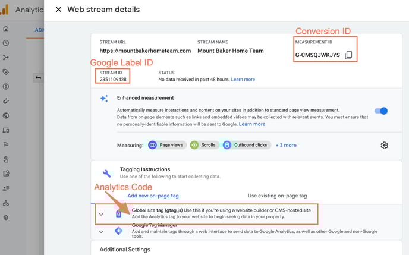Click the Monetization dollar icon in sidebar
This screenshot has height=255, width=409.
5,87
